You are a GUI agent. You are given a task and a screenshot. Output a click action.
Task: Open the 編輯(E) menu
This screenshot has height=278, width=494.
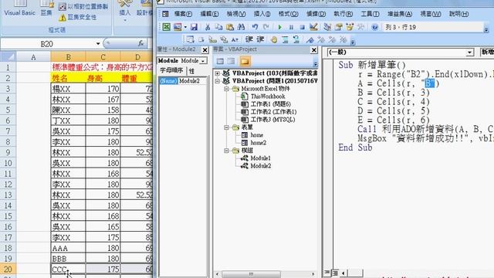pos(209,14)
